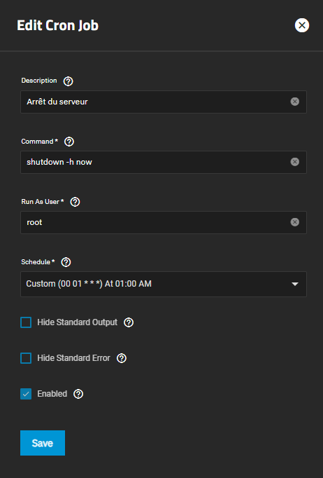Show help icon next to Schedule
Image resolution: width=323 pixels, height=478 pixels.
click(x=66, y=262)
